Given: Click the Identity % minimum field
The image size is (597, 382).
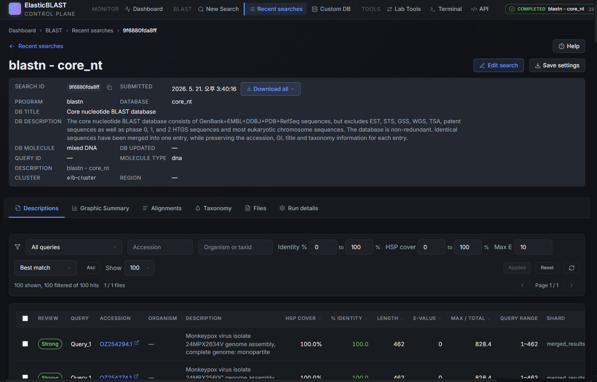Looking at the screenshot, I should pos(323,247).
